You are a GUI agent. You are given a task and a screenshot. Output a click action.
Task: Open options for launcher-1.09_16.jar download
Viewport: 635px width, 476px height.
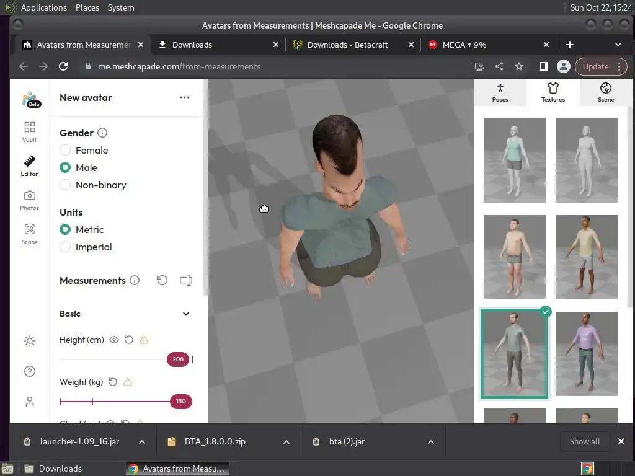coord(142,442)
